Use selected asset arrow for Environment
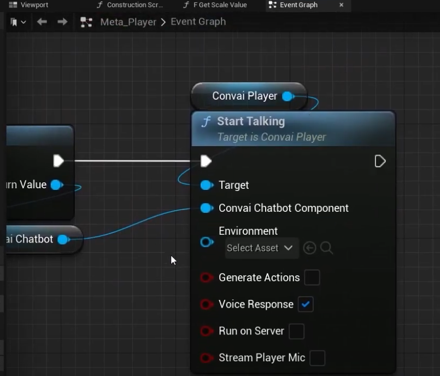440x376 pixels. pos(309,248)
